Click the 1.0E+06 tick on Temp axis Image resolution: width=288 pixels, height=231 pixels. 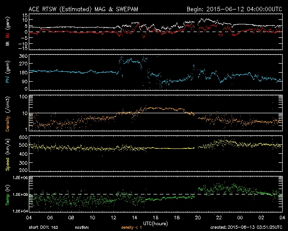point(18,178)
